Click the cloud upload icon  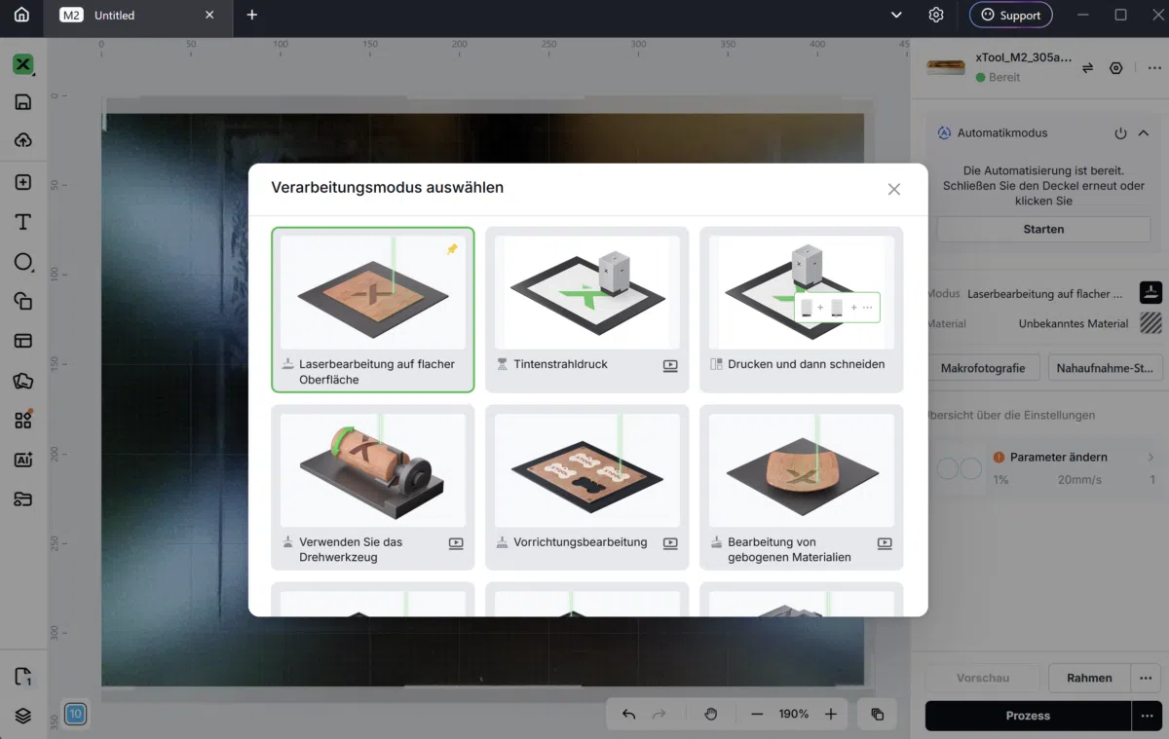point(23,140)
